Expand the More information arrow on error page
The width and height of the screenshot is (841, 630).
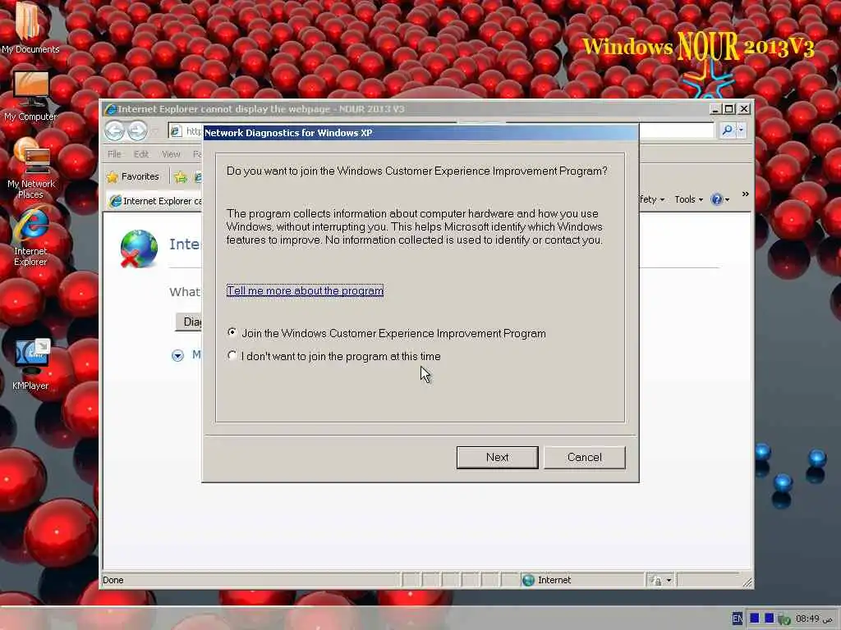(177, 356)
